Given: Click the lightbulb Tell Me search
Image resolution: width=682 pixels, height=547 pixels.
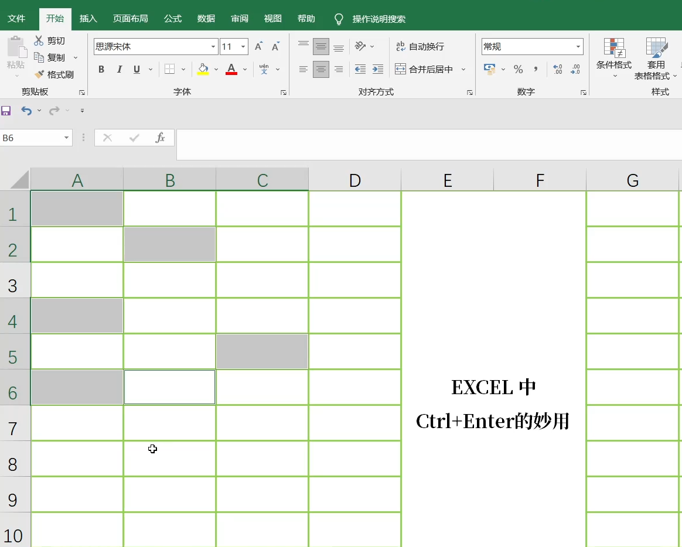Looking at the screenshot, I should click(339, 19).
